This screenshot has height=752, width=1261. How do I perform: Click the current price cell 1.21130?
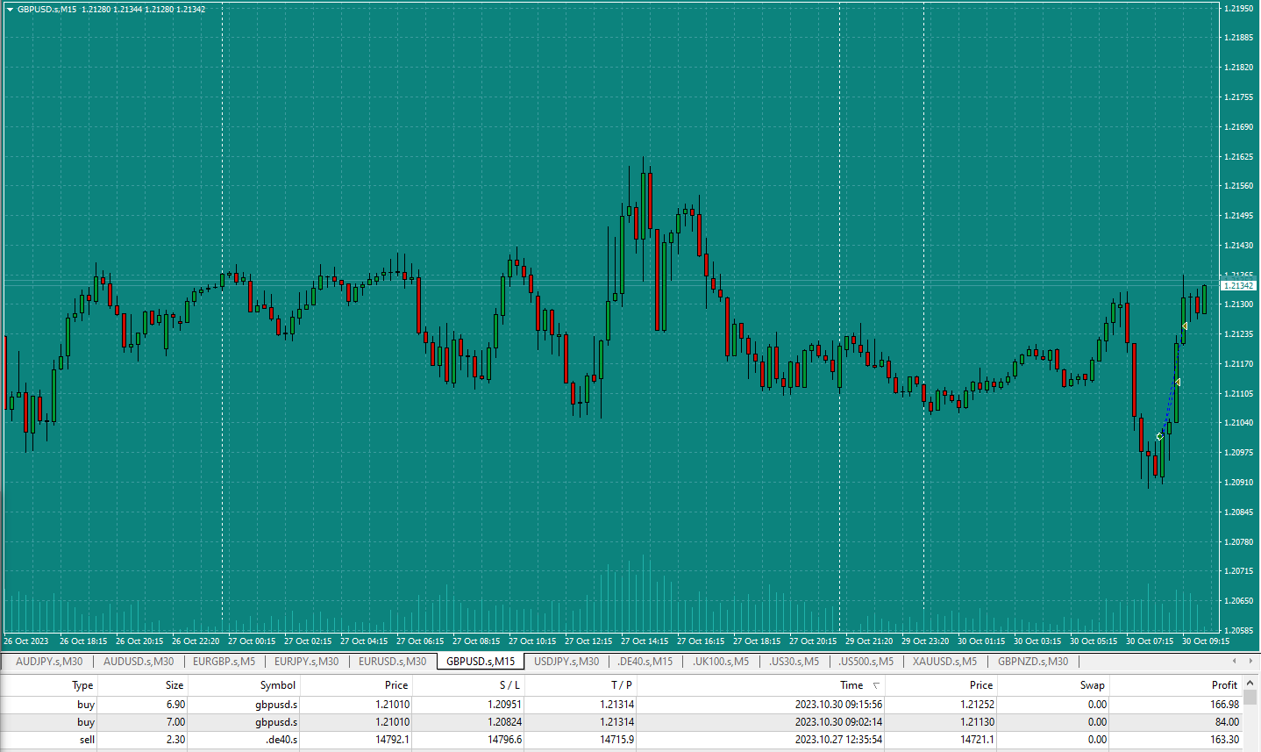[x=978, y=722]
